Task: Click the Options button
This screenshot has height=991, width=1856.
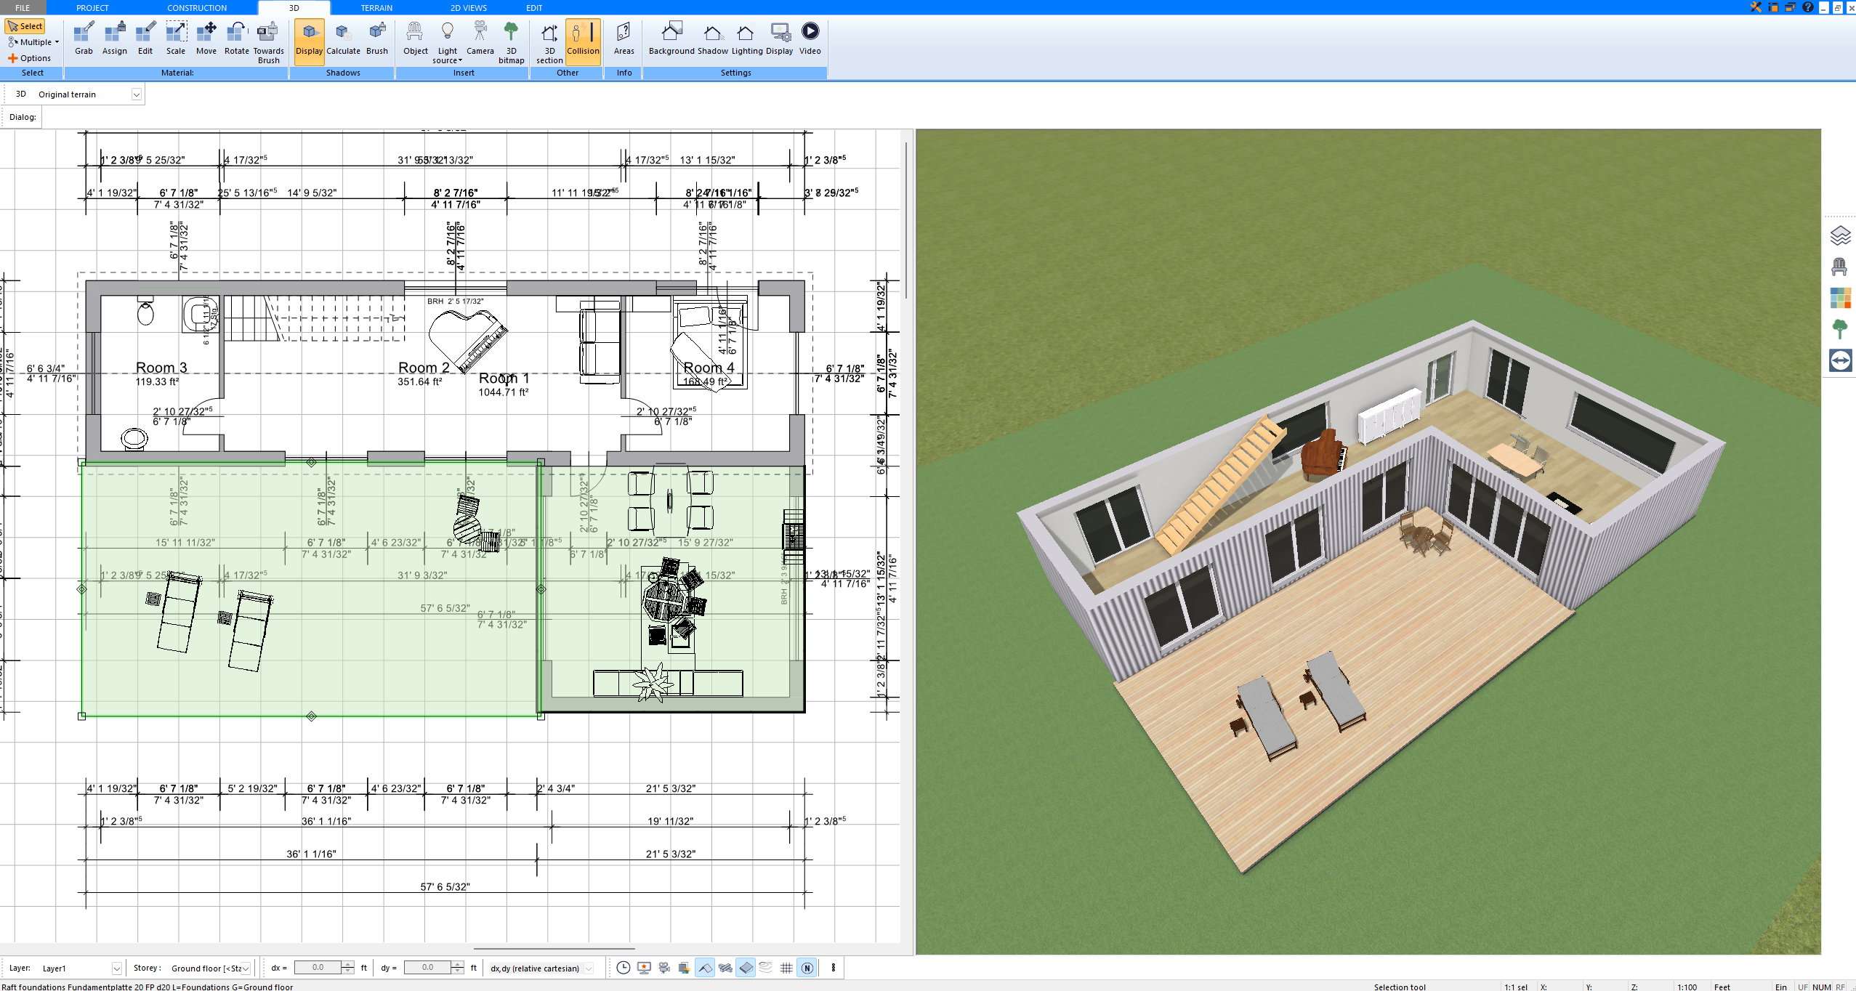Action: tap(30, 58)
